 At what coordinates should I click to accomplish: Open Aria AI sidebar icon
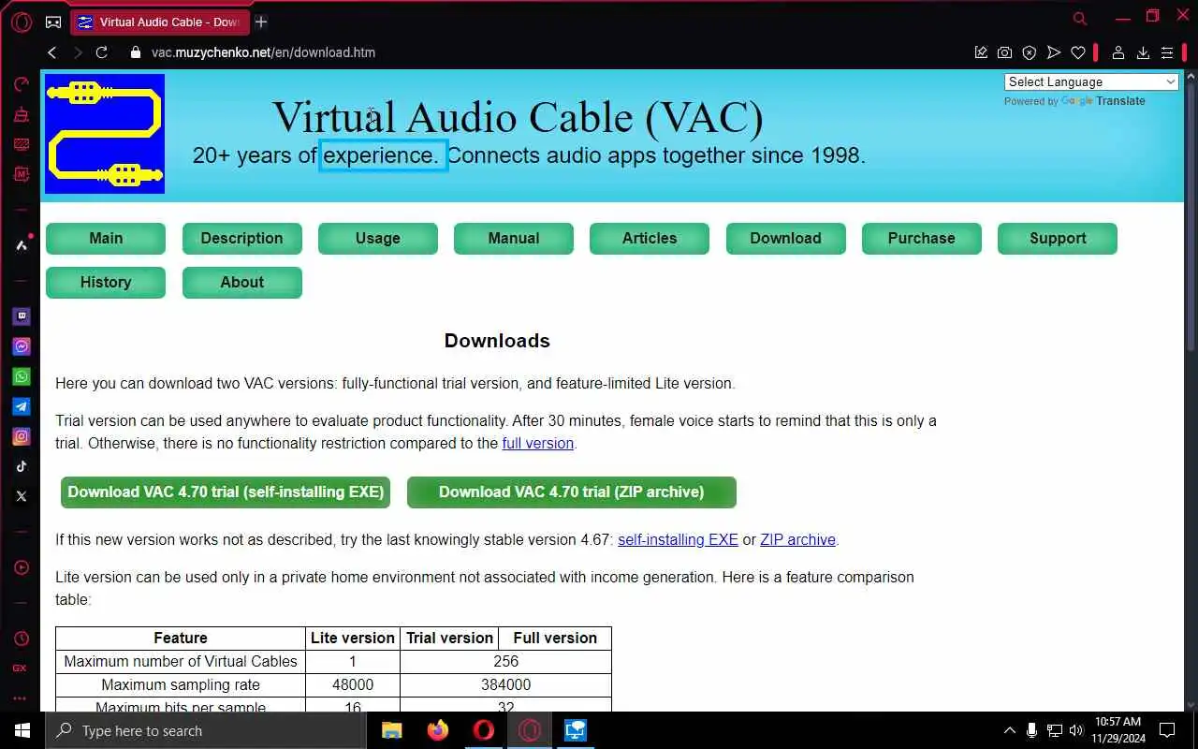(x=21, y=245)
